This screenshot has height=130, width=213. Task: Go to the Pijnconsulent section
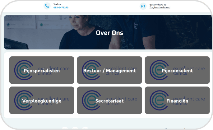point(177,71)
